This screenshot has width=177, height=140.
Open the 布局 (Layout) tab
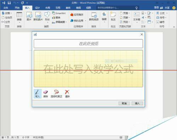pyautogui.click(x=48, y=8)
